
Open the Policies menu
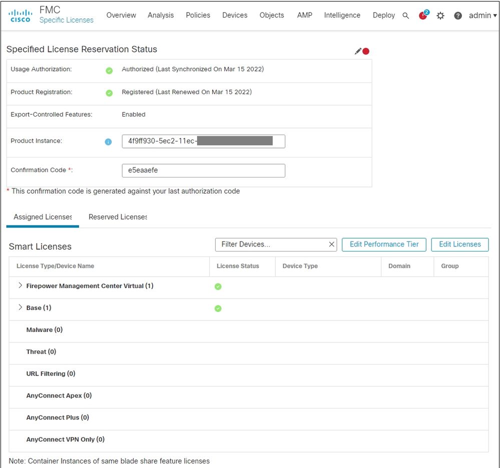point(198,15)
